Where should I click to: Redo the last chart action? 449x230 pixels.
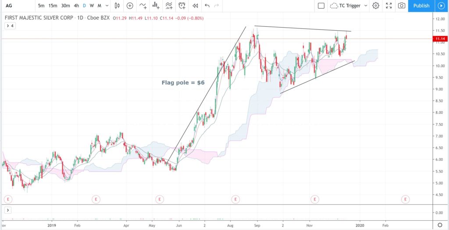click(x=217, y=5)
